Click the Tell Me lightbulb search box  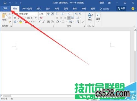click(x=104, y=9)
